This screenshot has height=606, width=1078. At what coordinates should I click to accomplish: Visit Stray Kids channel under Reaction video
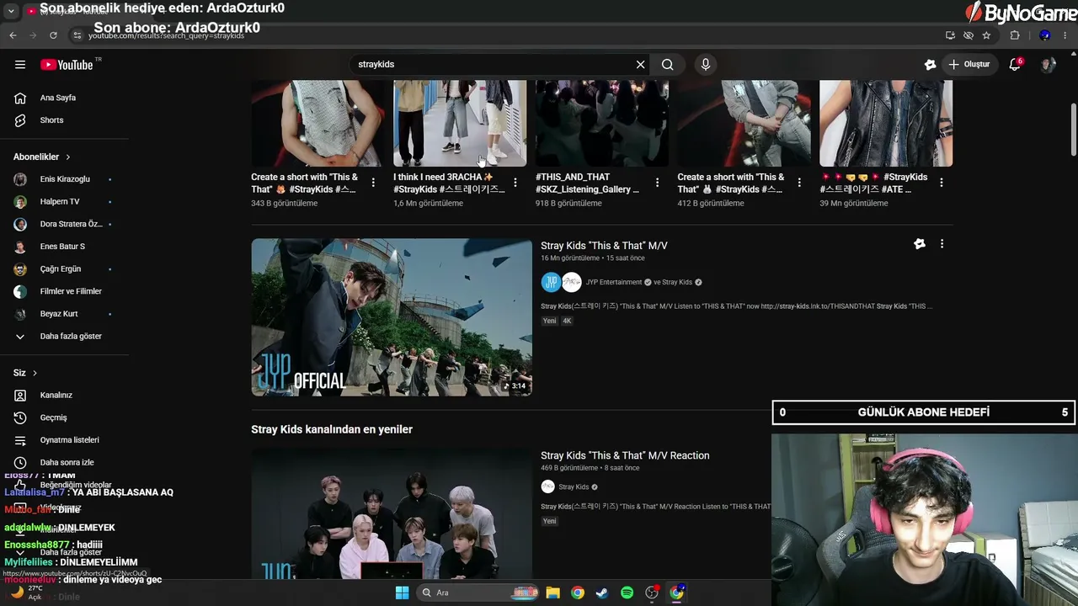[x=574, y=487]
